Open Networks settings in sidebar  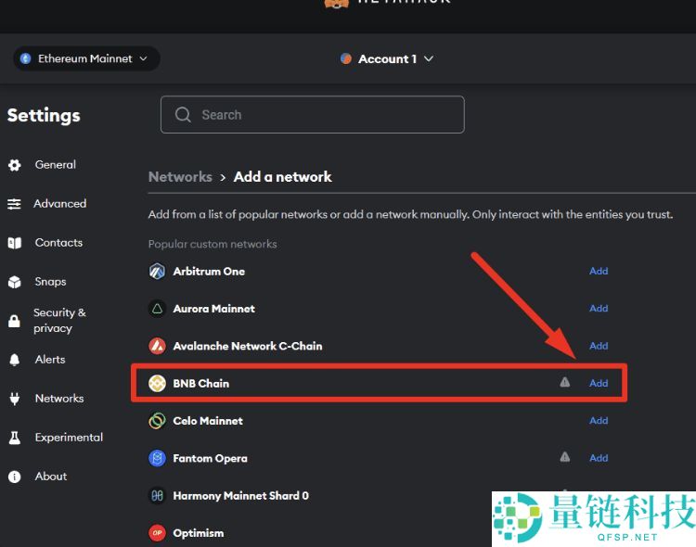point(59,399)
